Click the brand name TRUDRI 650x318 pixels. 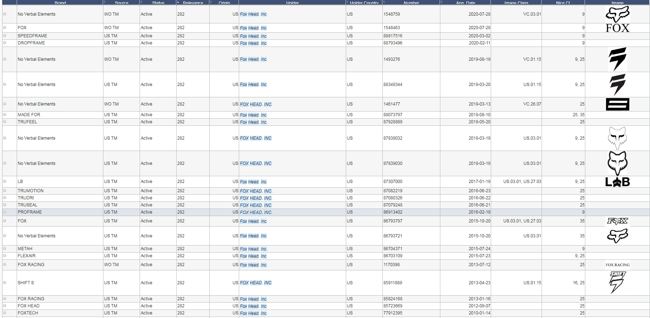tap(26, 198)
